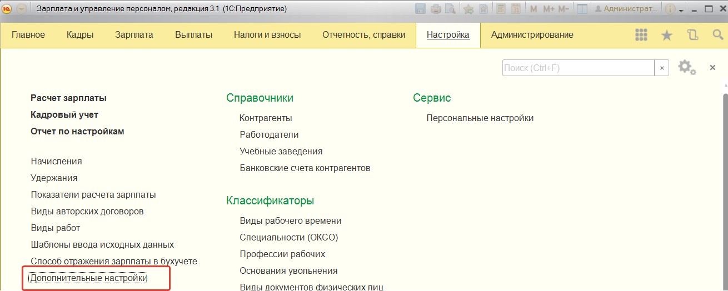The width and height of the screenshot is (728, 291).
Task: Clear the search field with x
Action: tap(661, 68)
